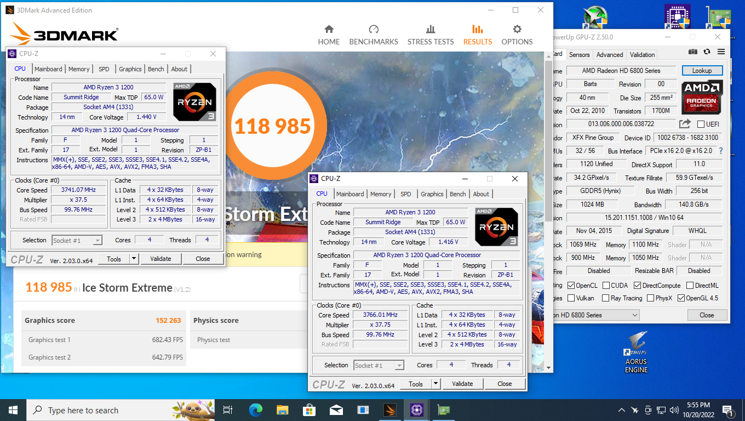745x421 pixels.
Task: Click the Ryzen 3 logo in front CPU-Z window
Action: tap(496, 226)
